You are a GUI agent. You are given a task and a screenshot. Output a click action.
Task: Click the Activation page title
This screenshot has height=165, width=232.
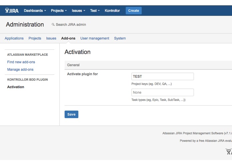click(x=77, y=52)
